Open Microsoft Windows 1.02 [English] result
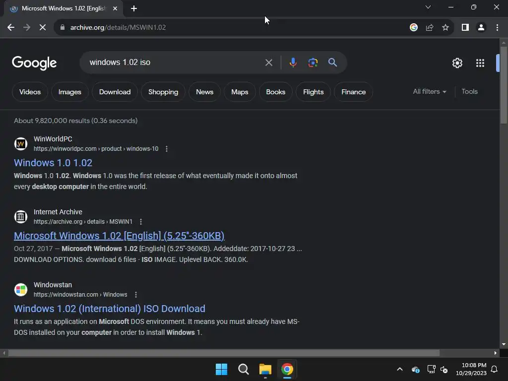The image size is (508, 381). (x=119, y=236)
